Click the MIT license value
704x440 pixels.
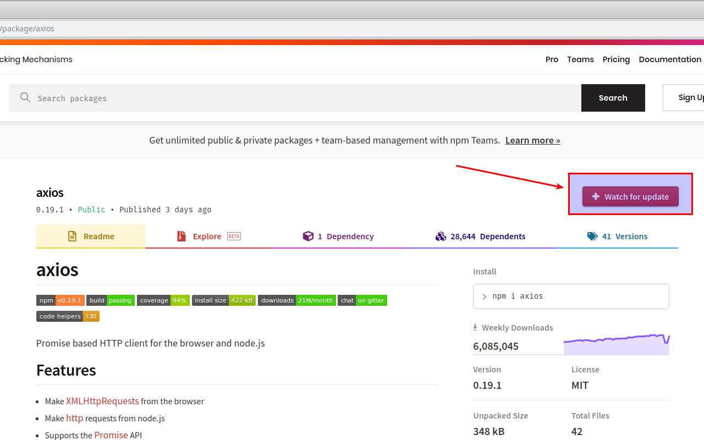(580, 385)
